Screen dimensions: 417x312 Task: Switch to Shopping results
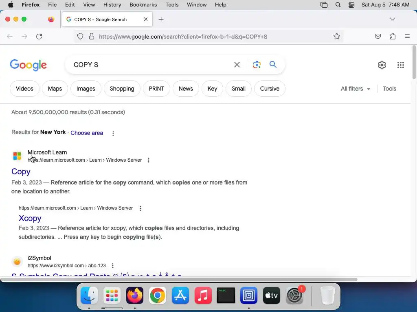click(x=122, y=89)
